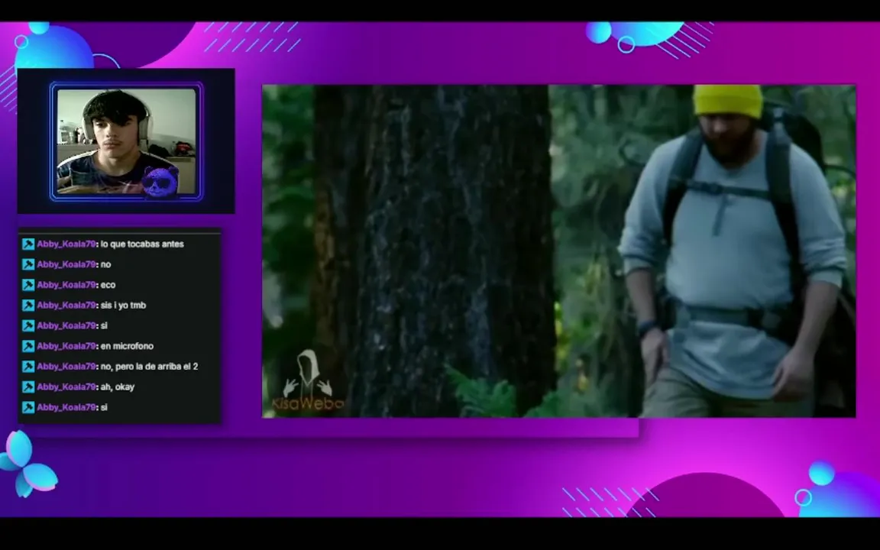This screenshot has width=880, height=550.
Task: Click moderator badge beside "lo que tocabas antes"
Action: pyautogui.click(x=28, y=244)
